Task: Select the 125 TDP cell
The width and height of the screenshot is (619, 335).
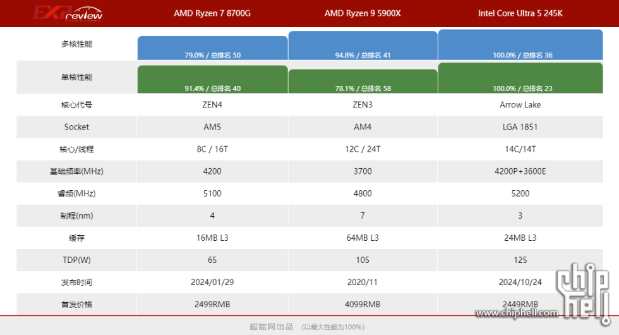Action: 520,260
